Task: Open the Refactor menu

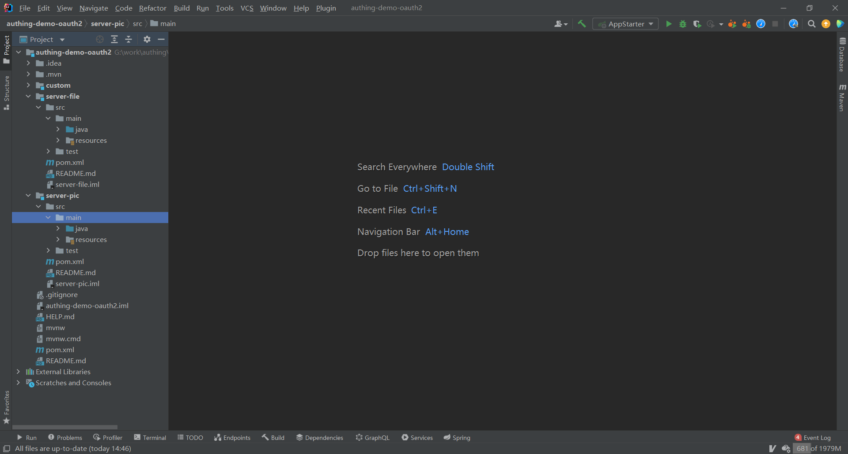Action: click(152, 8)
